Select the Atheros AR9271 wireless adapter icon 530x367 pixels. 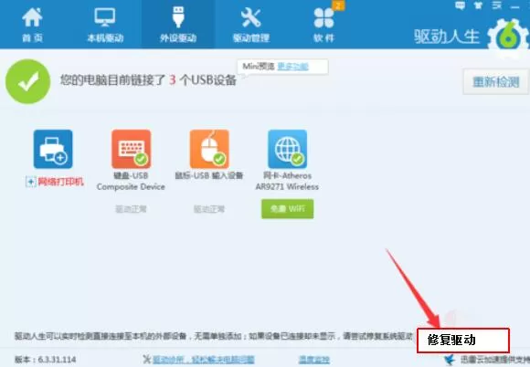tap(287, 149)
